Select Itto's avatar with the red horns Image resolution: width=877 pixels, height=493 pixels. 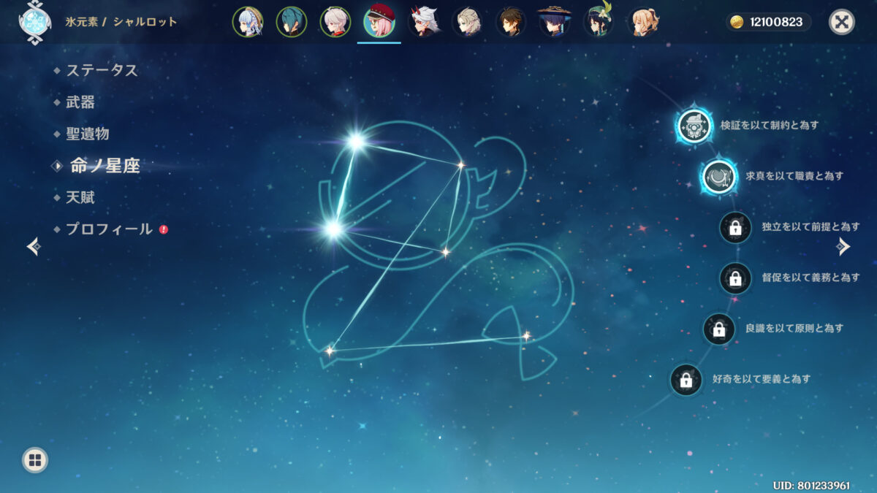point(423,22)
